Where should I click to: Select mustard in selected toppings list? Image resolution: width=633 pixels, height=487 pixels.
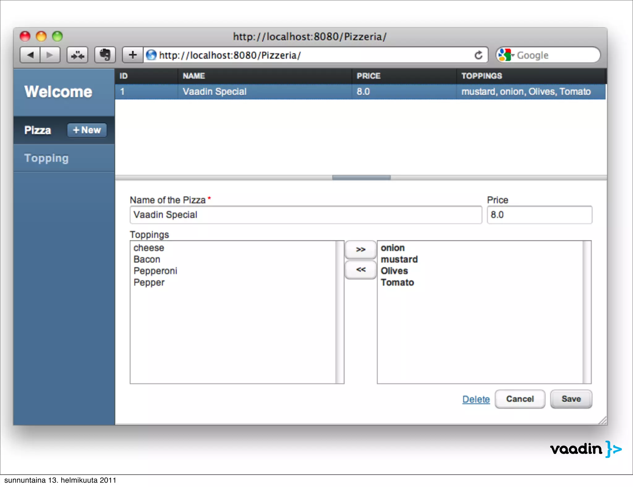click(x=399, y=259)
